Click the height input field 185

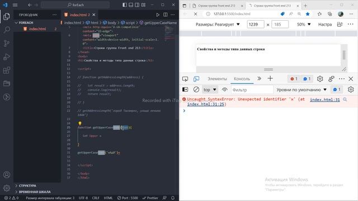[x=280, y=25]
